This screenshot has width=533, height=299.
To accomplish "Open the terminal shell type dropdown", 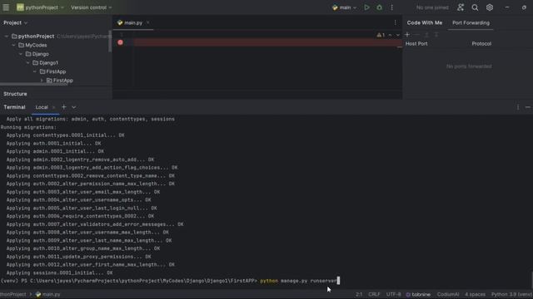I will [74, 107].
